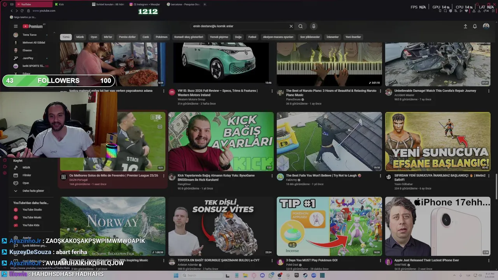Viewport: 498px width, 280px height.
Task: Open the VW ID. Buzz 2026 Full Review title
Action: [x=218, y=93]
